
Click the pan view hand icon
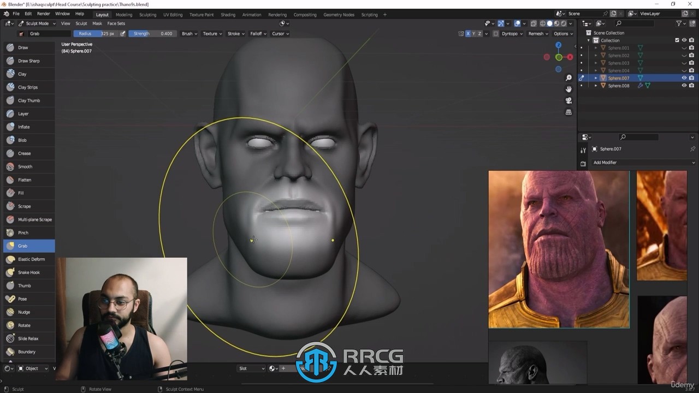(568, 89)
